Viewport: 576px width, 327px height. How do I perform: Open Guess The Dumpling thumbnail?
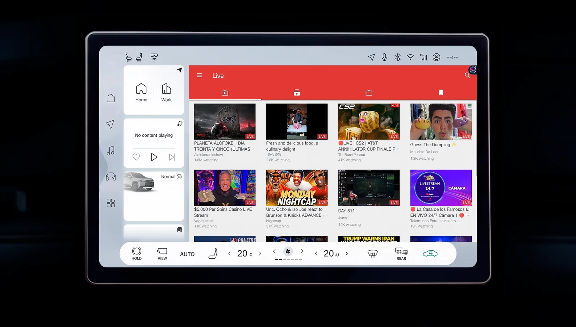pyautogui.click(x=441, y=121)
